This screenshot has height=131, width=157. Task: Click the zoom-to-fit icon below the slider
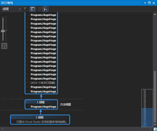[x=4, y=46]
